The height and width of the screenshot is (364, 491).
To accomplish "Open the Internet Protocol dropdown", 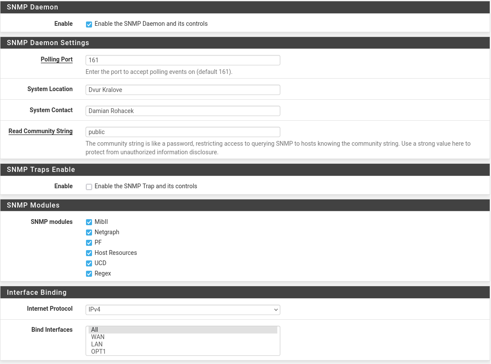I will pyautogui.click(x=183, y=309).
